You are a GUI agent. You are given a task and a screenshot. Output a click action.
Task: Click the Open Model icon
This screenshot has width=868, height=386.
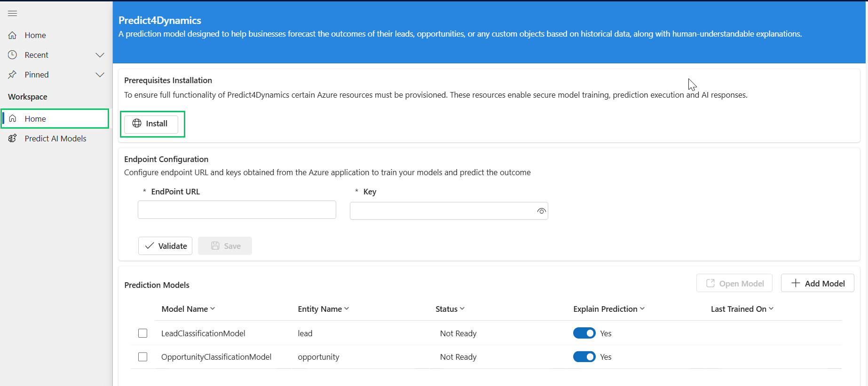710,283
